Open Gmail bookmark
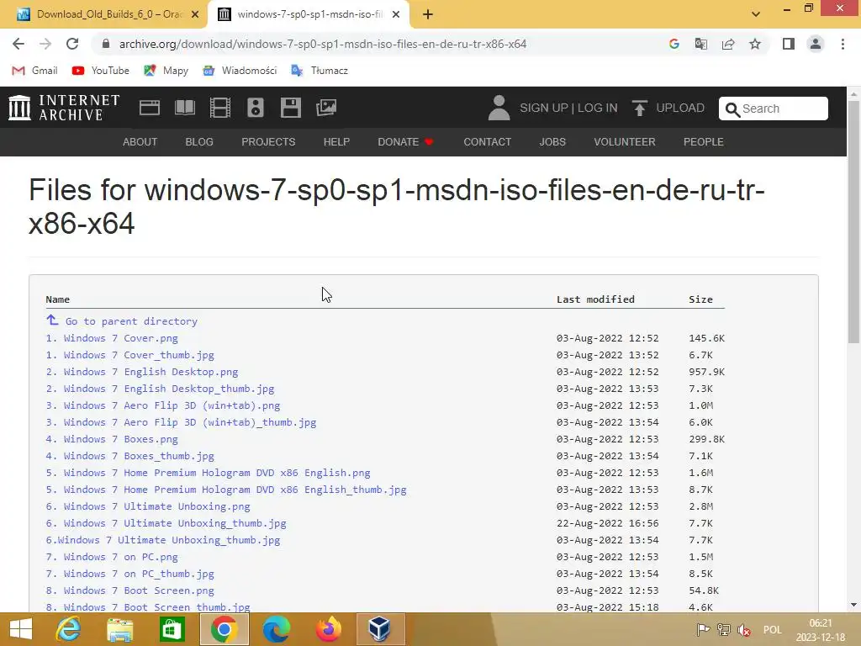The width and height of the screenshot is (861, 646). [34, 71]
